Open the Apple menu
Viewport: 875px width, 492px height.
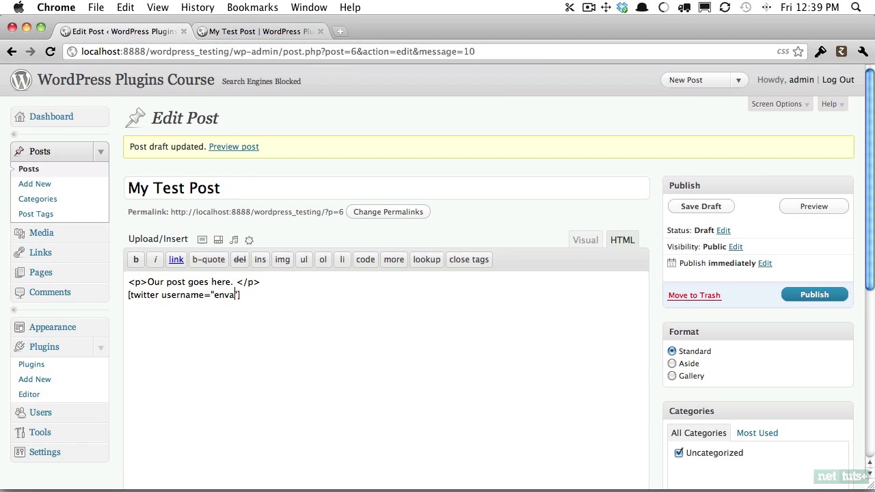[18, 8]
